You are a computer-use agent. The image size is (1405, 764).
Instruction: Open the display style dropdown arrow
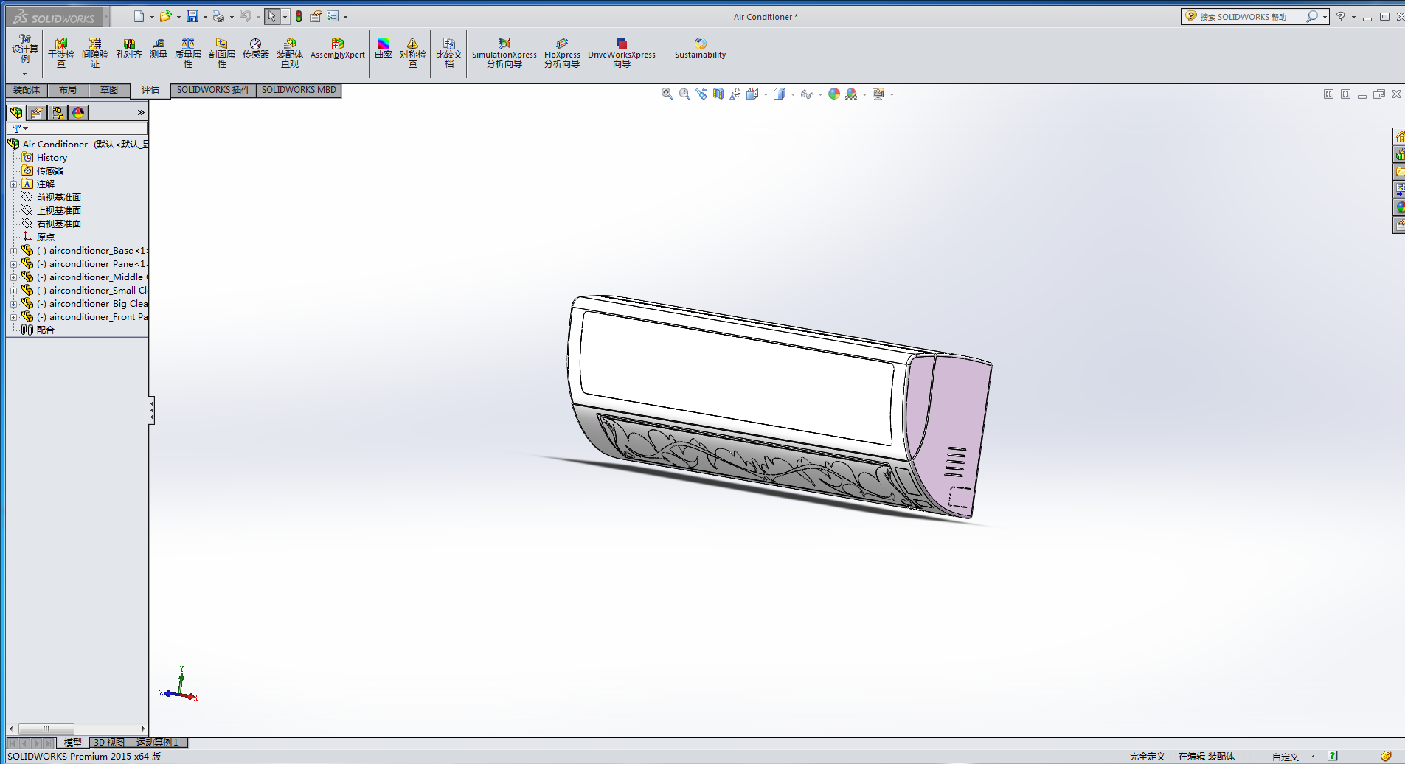coord(793,94)
